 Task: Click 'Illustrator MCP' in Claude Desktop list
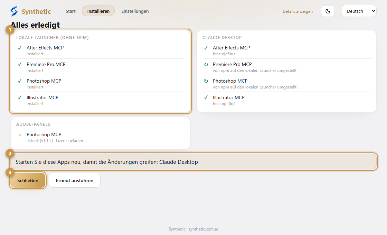click(228, 97)
